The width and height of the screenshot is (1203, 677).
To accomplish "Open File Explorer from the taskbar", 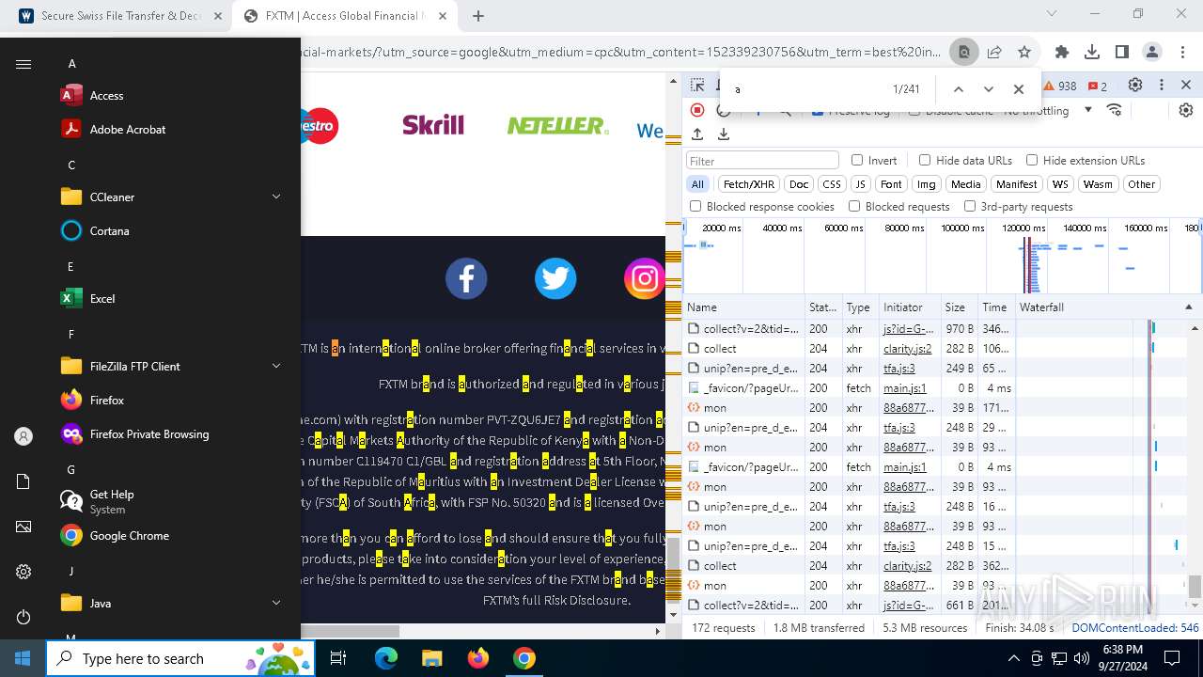I will [x=431, y=658].
